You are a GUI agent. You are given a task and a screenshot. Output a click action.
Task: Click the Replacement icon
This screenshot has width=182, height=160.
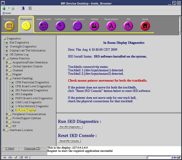(x=111, y=26)
